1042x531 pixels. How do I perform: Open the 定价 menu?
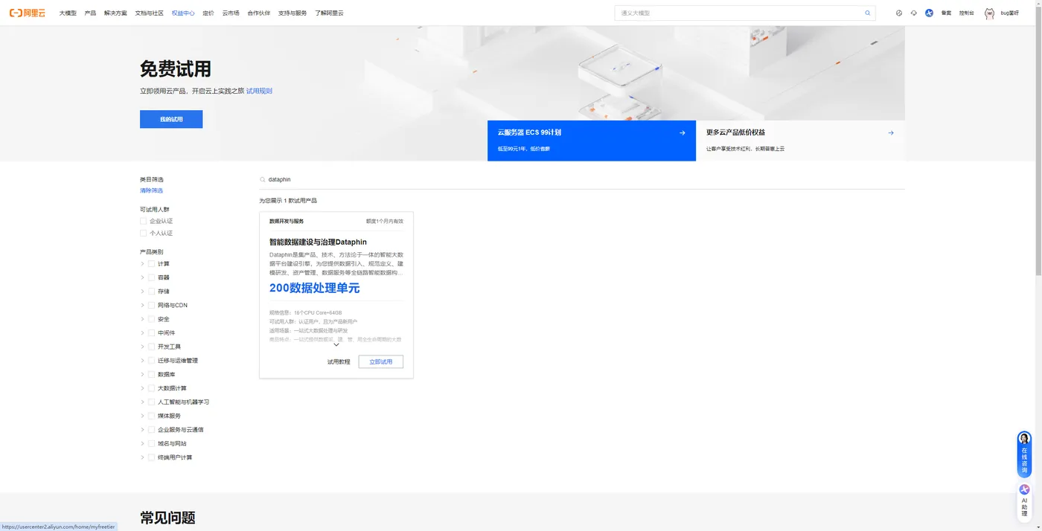tap(208, 13)
